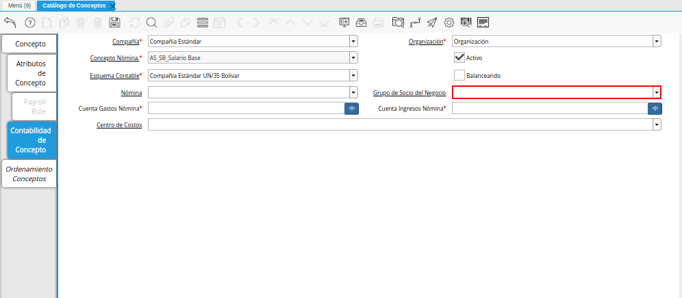
Task: Open Grupo de Socio del Negocio dropdown arrow
Action: pos(656,92)
